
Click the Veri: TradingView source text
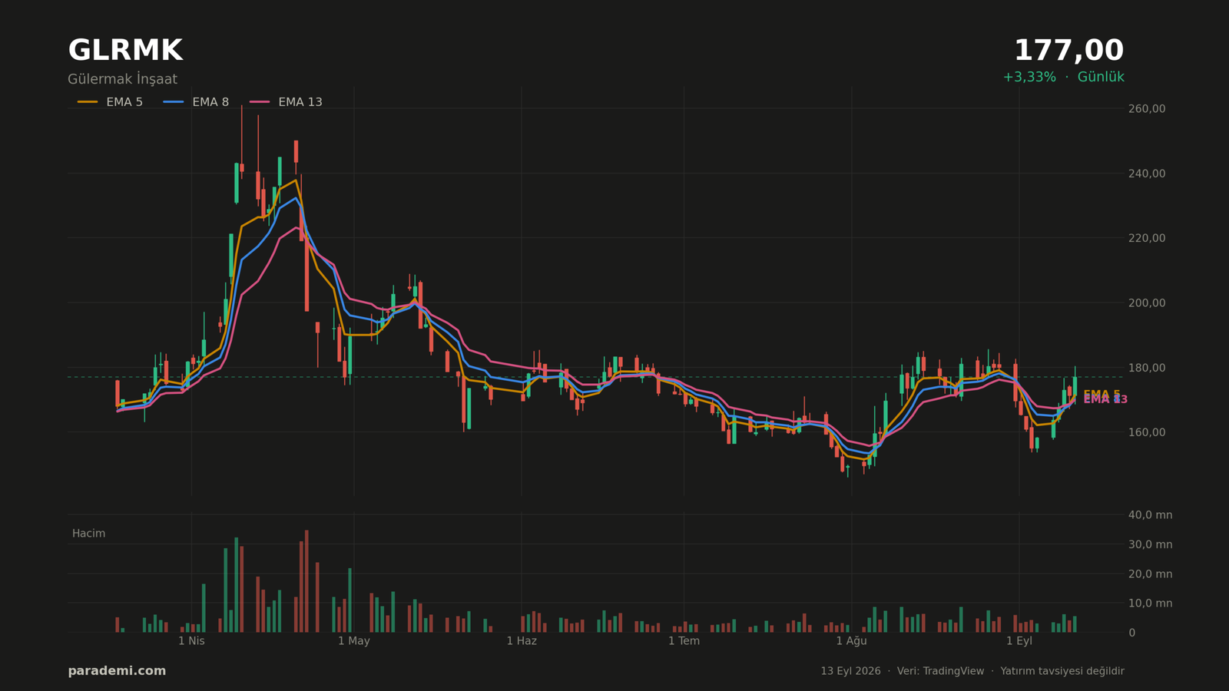[x=940, y=671]
